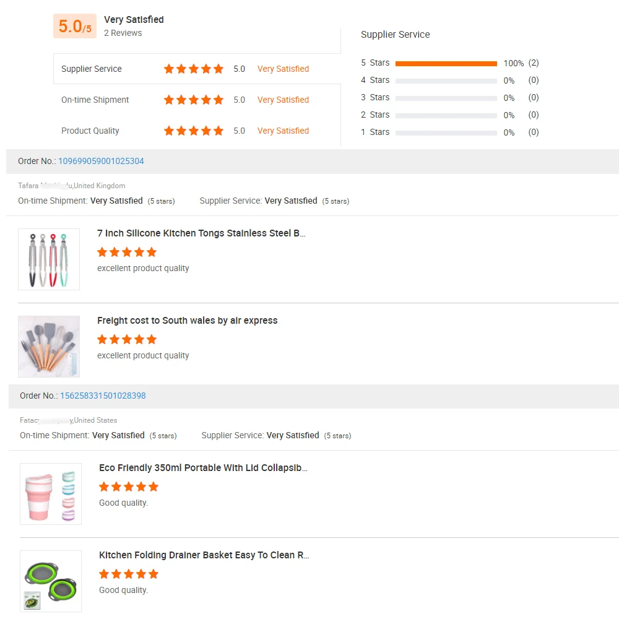Click the collapsible cup product image

click(50, 493)
